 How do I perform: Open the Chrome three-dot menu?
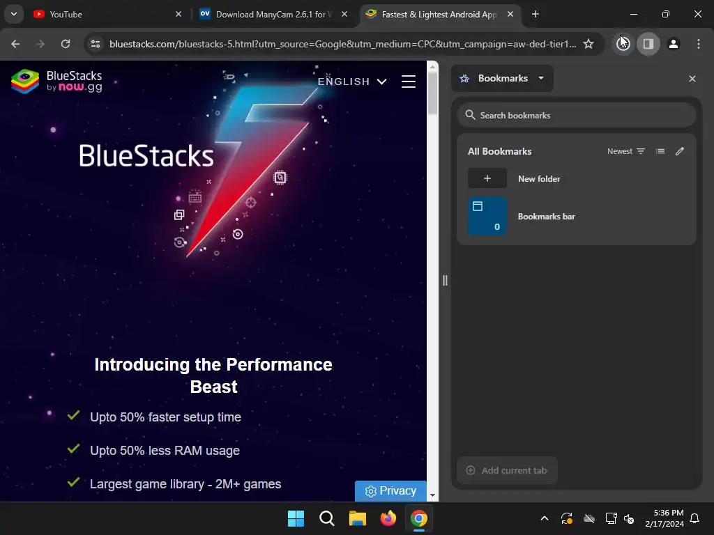699,44
